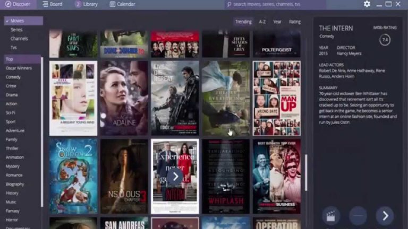Click the Calendar icon
408x229 pixels.
click(113, 4)
